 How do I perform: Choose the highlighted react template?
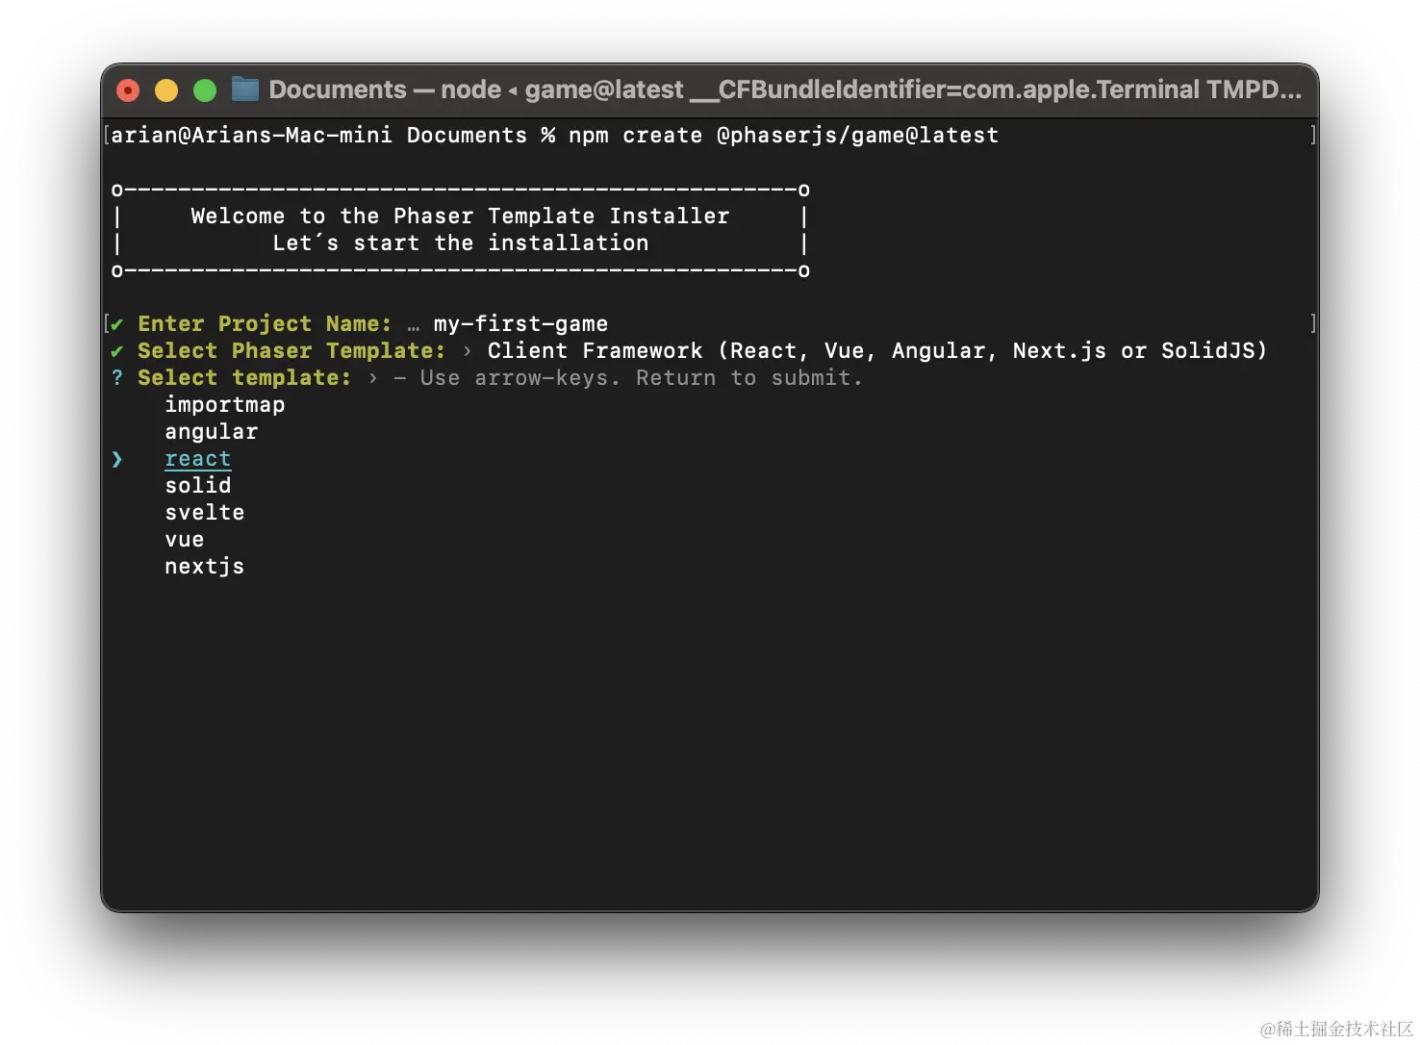pyautogui.click(x=197, y=459)
